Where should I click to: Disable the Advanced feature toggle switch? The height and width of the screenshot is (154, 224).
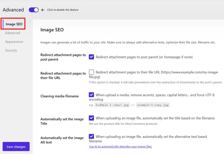pos(34,10)
